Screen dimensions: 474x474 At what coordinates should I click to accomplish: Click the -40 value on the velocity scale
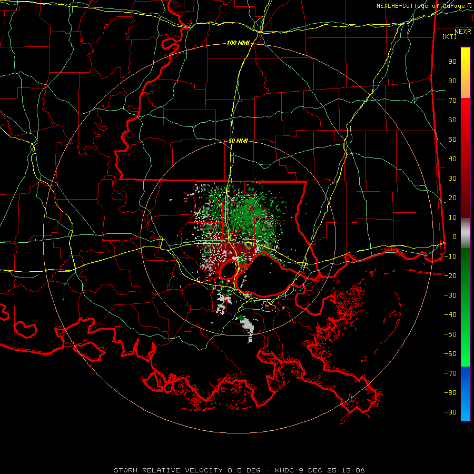pyautogui.click(x=450, y=315)
